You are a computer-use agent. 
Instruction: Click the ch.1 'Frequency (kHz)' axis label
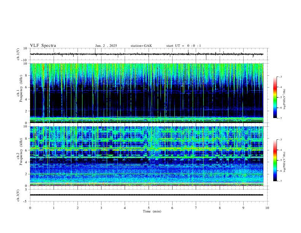point(21,88)
